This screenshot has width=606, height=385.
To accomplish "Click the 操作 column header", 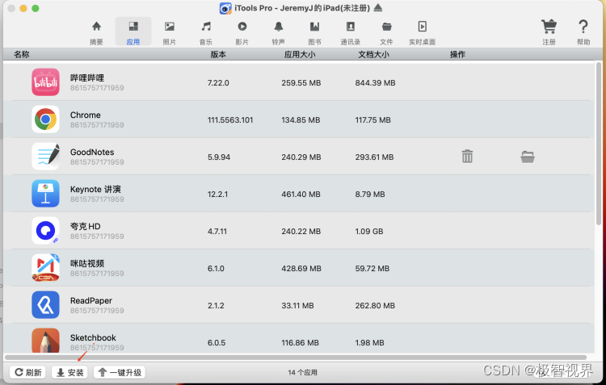I will tap(457, 54).
